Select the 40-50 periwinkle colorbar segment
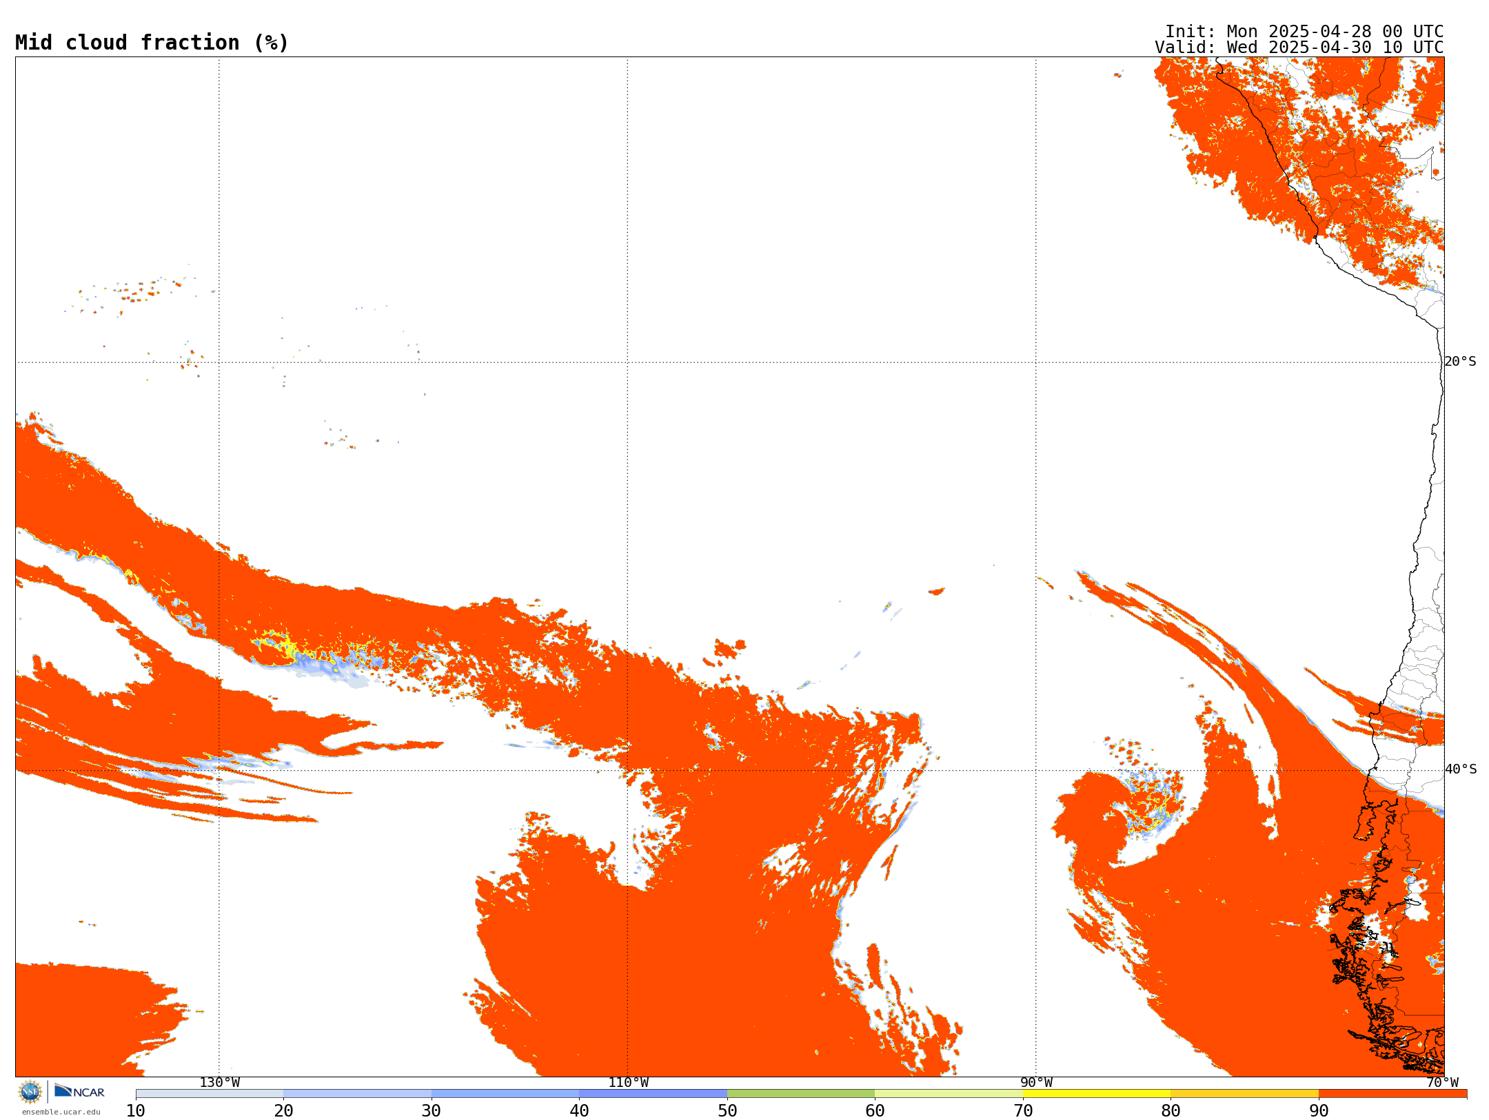The width and height of the screenshot is (1489, 1120). click(653, 1094)
